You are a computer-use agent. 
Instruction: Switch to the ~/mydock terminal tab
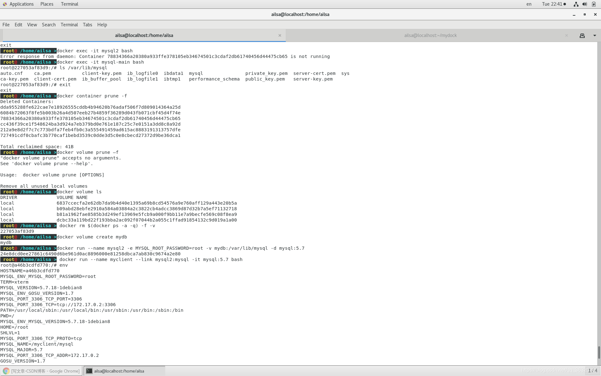click(x=430, y=36)
